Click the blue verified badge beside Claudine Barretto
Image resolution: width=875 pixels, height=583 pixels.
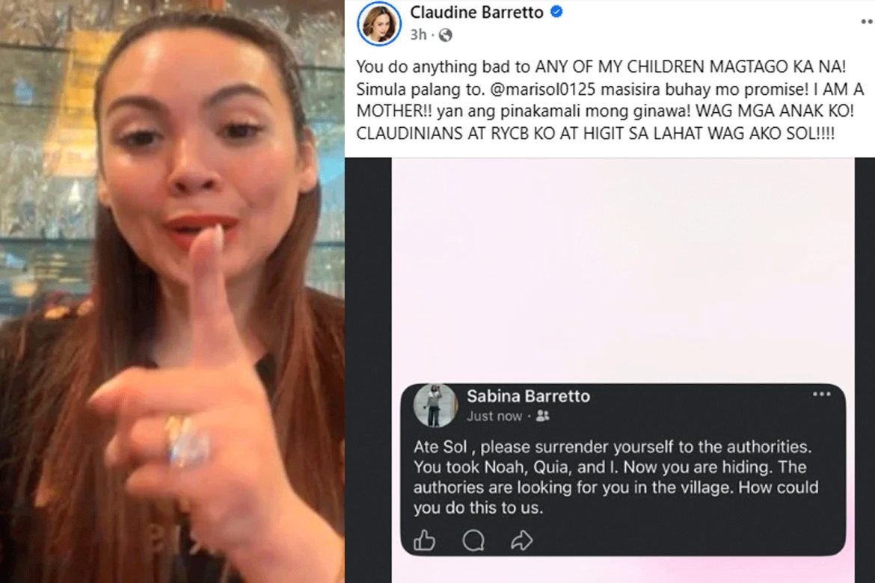click(556, 12)
